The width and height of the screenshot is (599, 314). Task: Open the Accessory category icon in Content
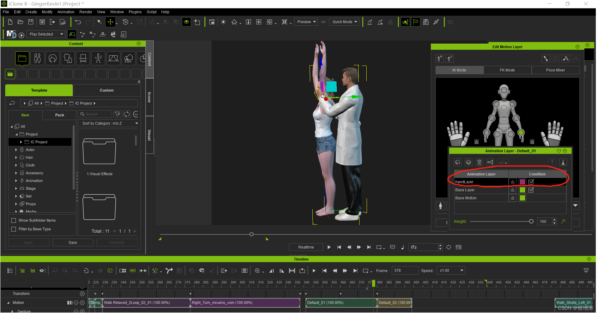coord(83,58)
